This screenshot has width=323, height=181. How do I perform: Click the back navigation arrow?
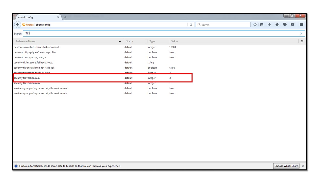[17, 24]
